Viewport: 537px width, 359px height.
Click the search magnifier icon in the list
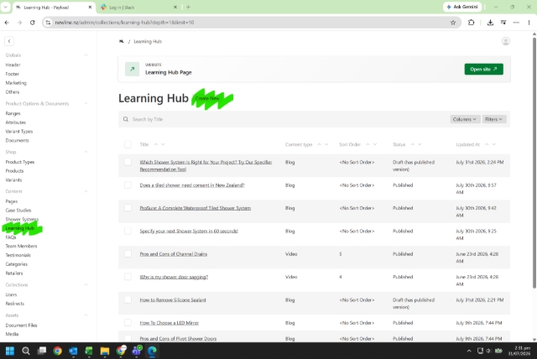point(126,119)
